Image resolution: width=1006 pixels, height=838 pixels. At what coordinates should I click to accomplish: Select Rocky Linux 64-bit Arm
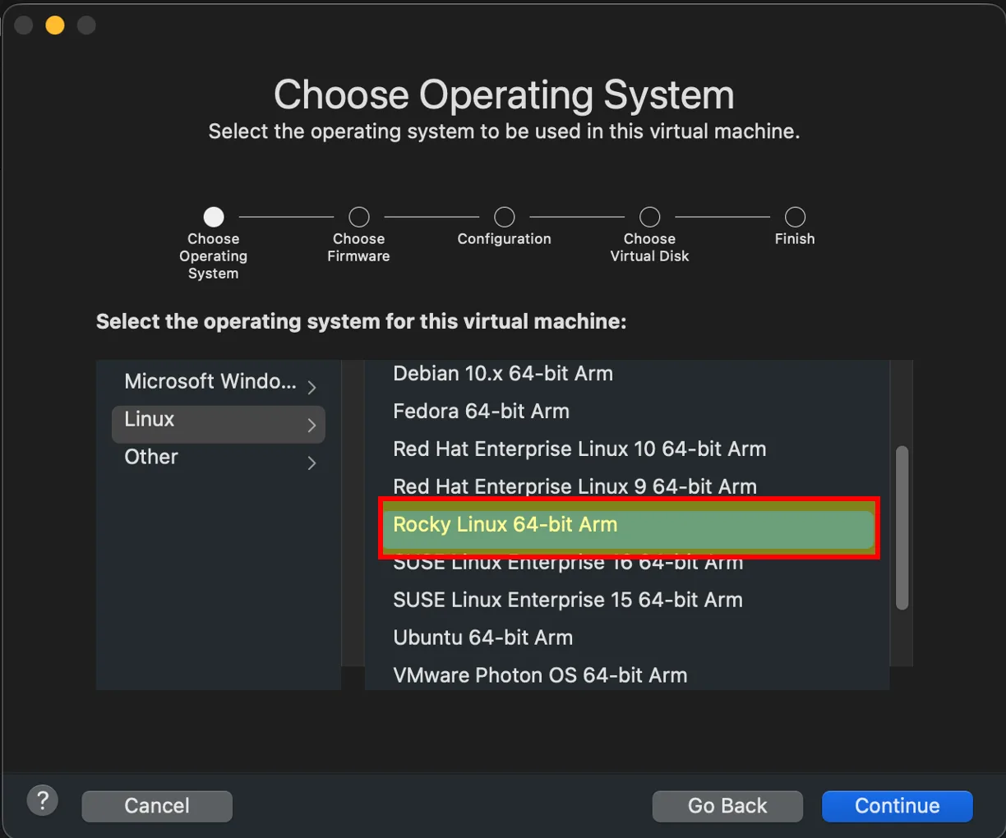click(x=629, y=527)
